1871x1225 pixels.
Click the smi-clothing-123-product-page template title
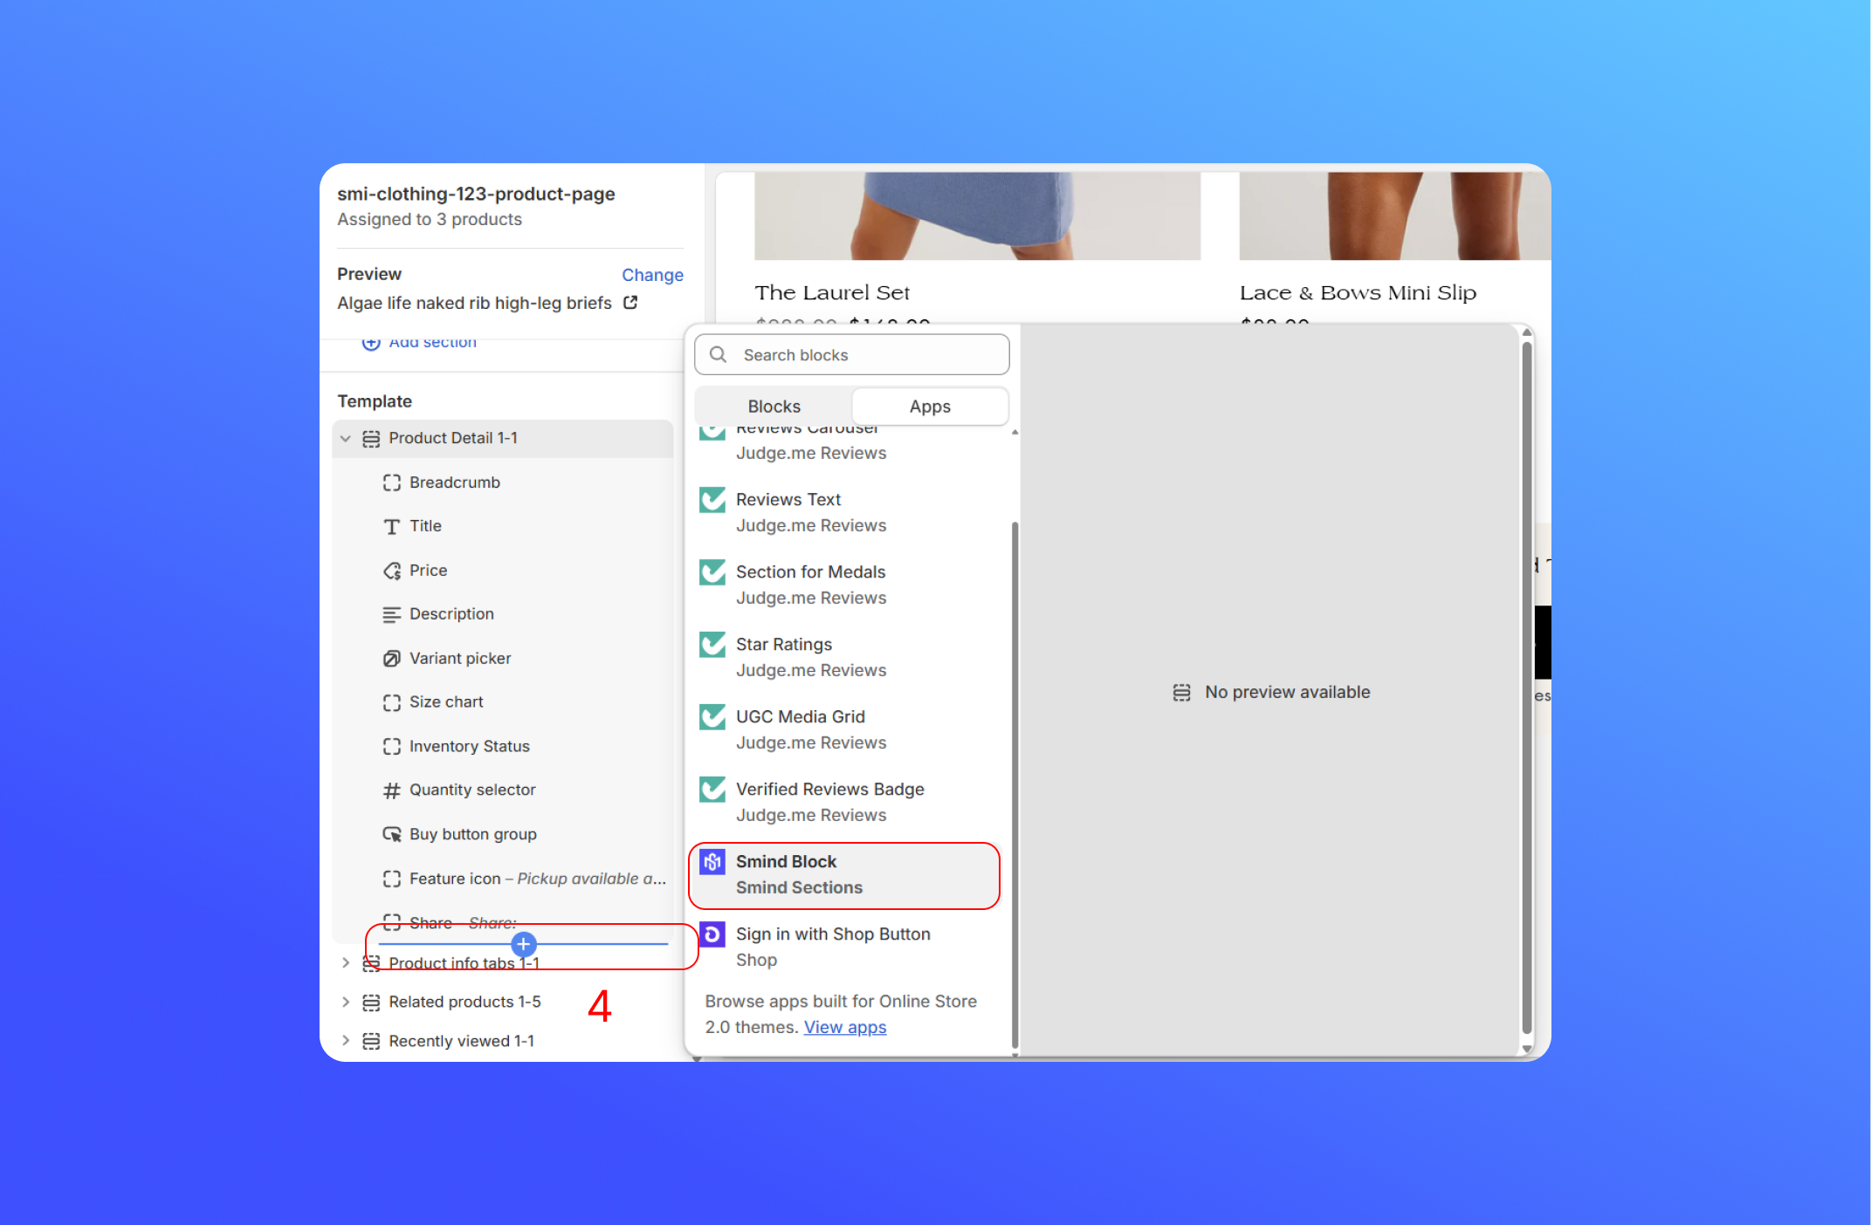[476, 195]
